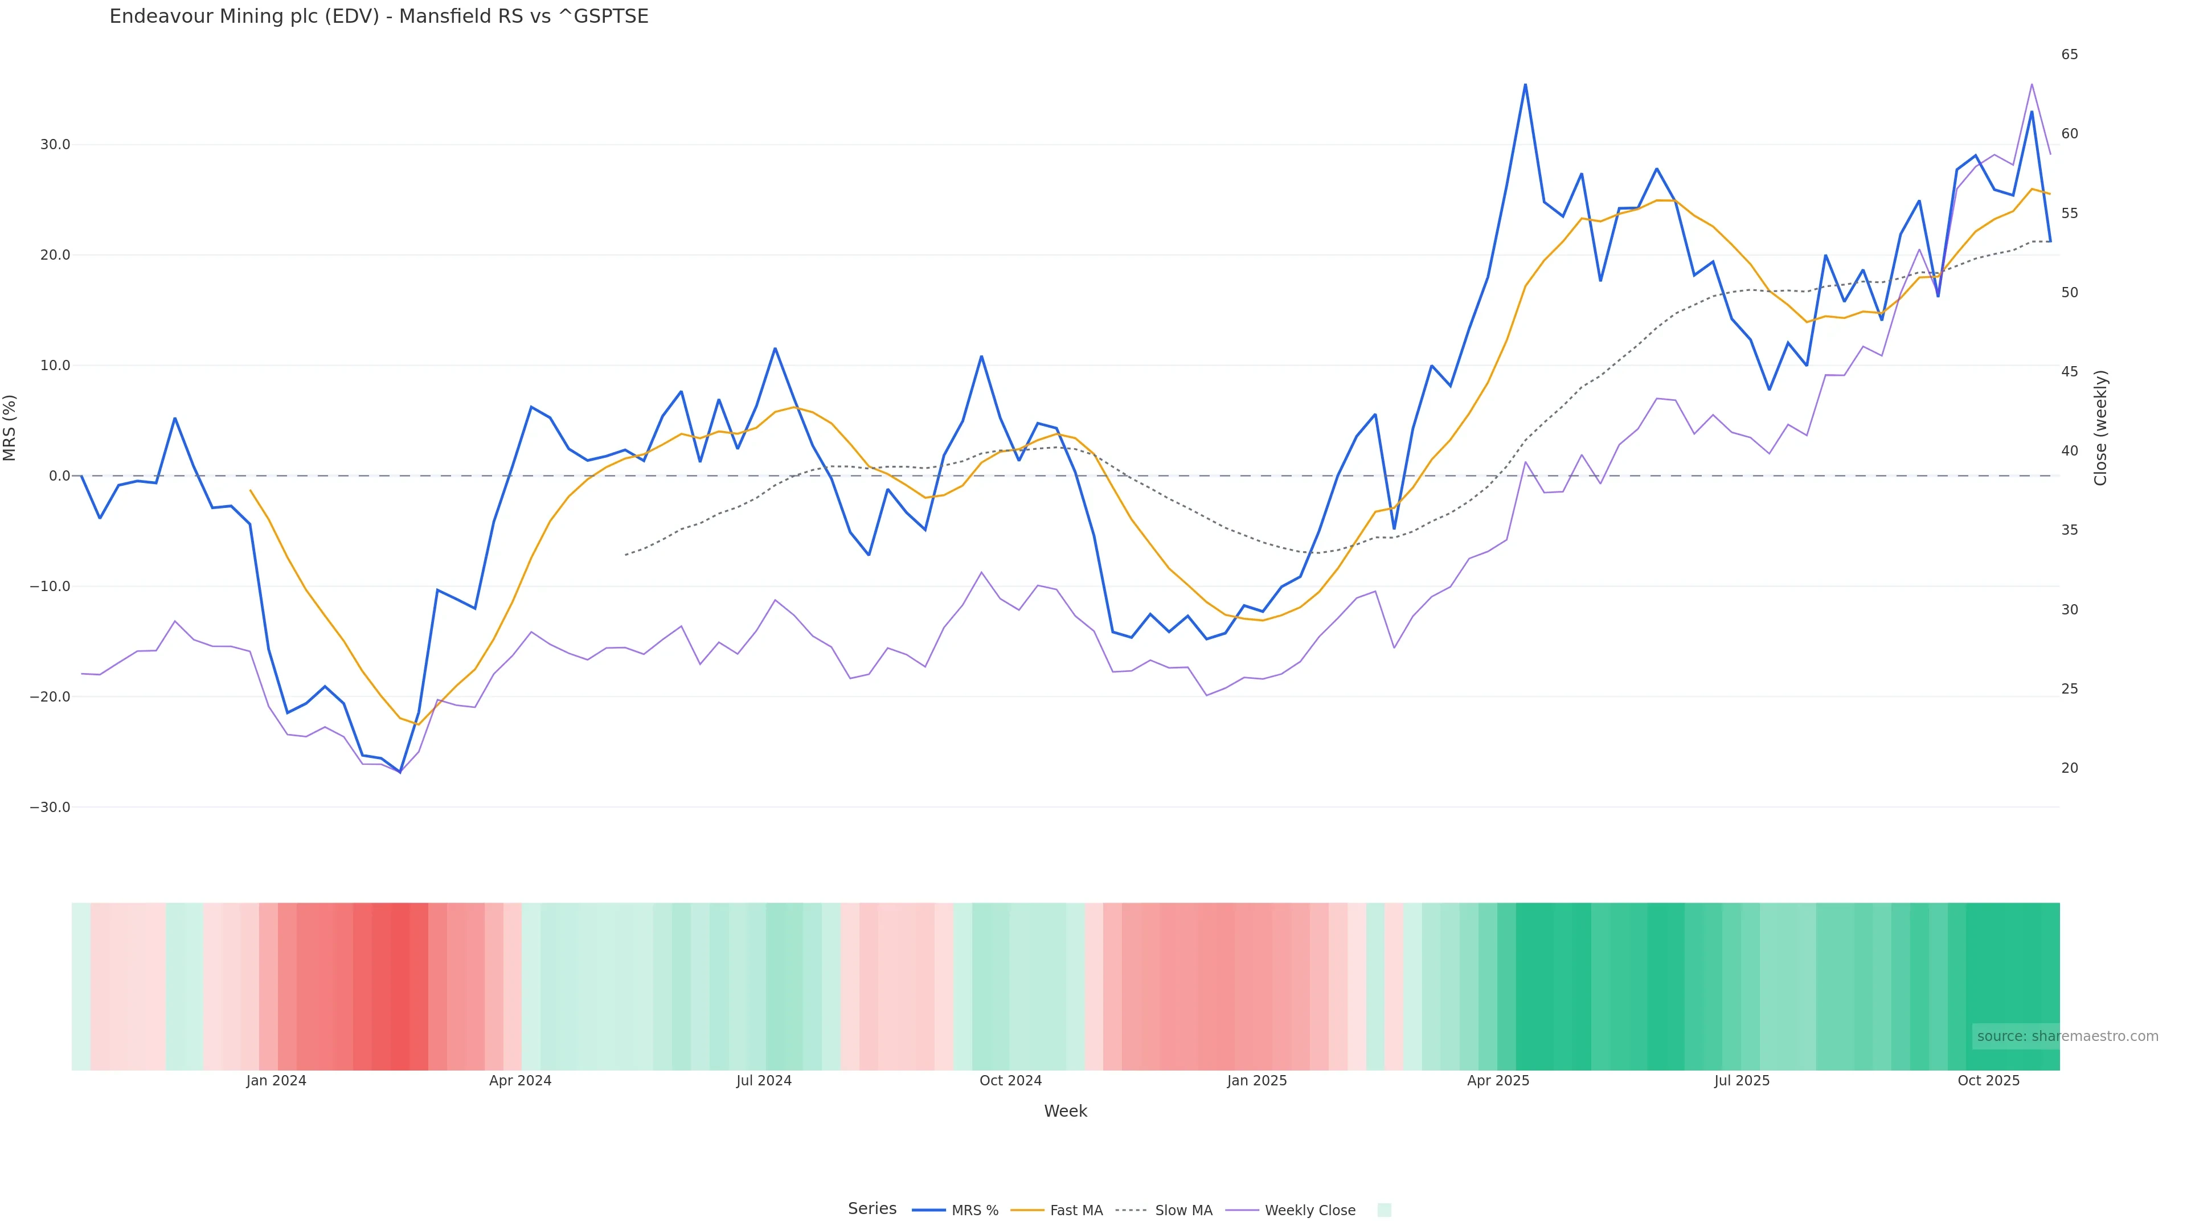Click the "MRS (%)" y-axis title
This screenshot has height=1230, width=2187.
coord(10,427)
